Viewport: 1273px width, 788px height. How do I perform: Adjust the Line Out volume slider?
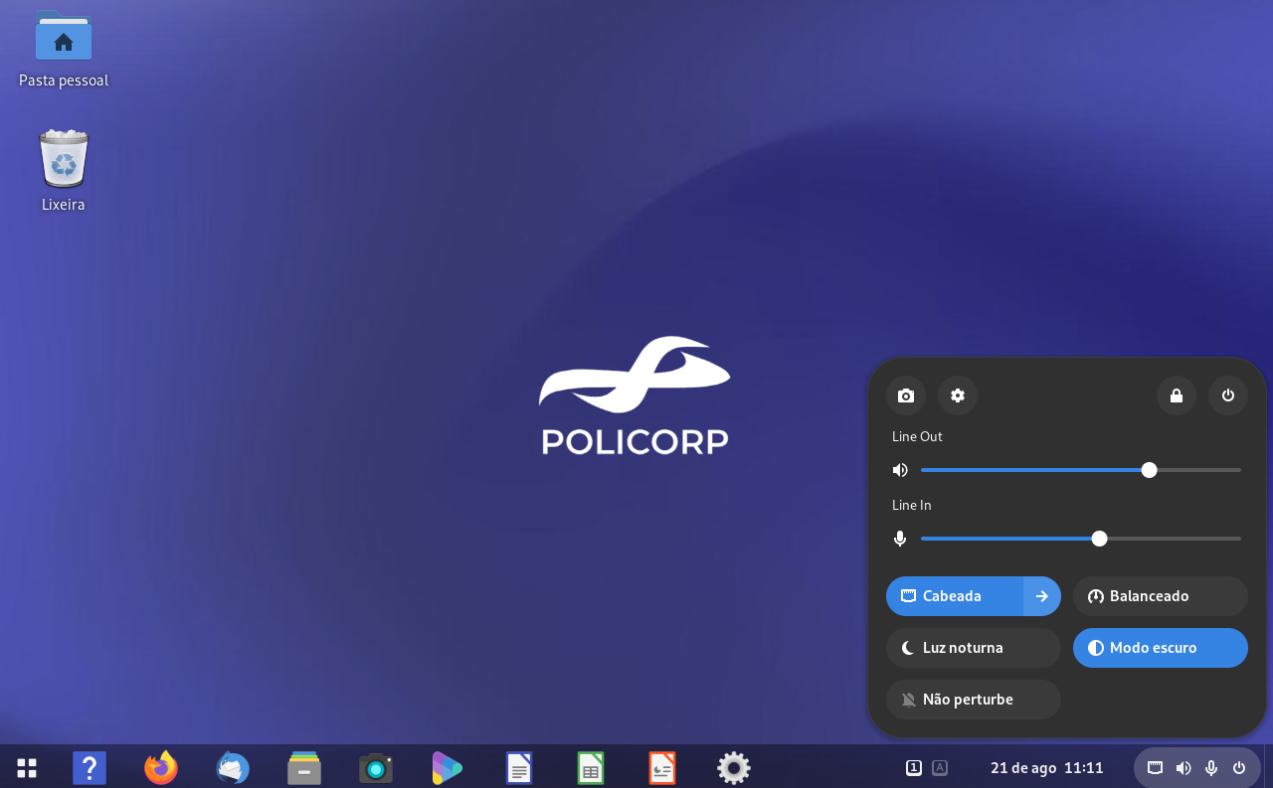[1081, 470]
